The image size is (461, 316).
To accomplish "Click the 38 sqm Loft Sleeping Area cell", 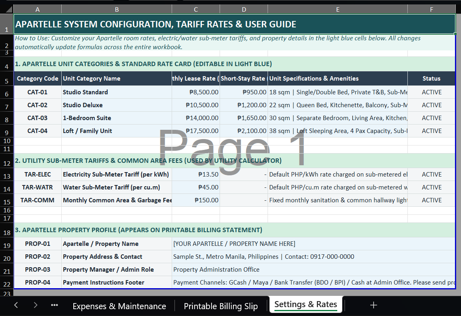I will [338, 131].
